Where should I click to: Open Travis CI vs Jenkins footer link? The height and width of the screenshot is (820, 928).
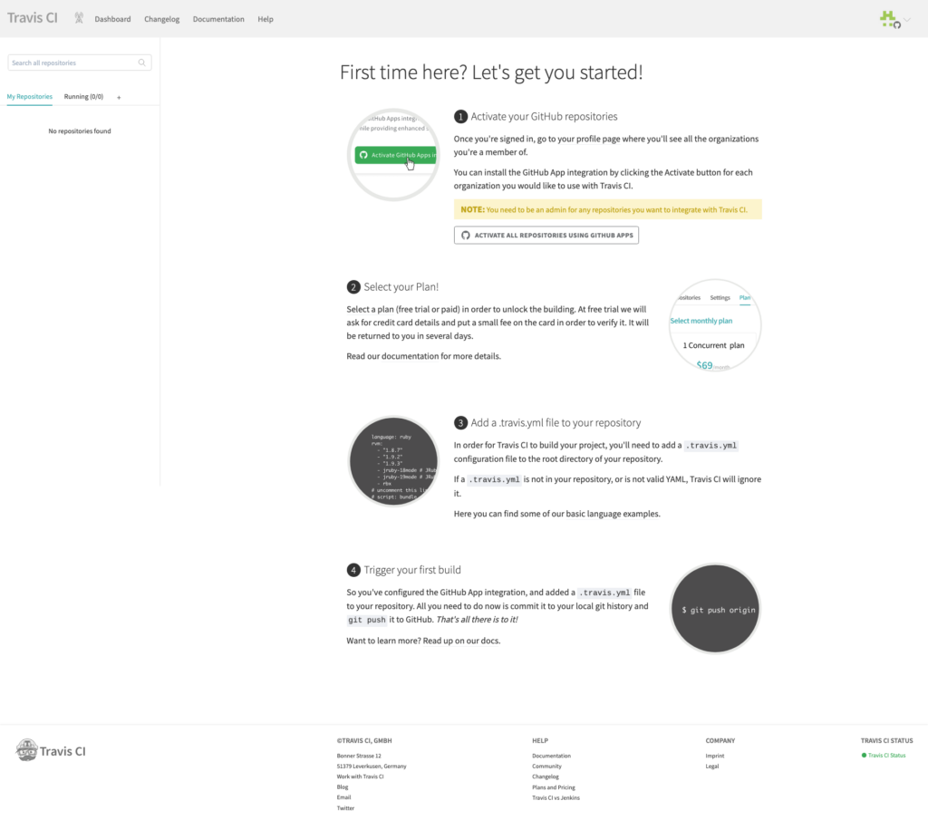point(556,797)
